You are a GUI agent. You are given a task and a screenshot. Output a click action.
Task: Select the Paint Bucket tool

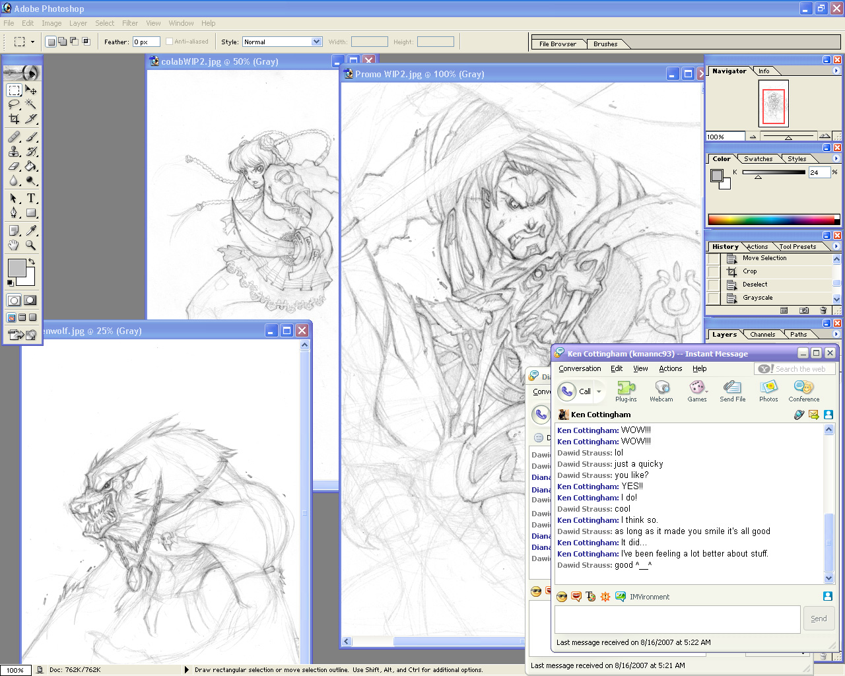[31, 166]
